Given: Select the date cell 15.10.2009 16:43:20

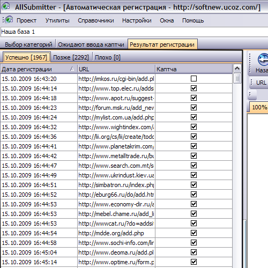Looking at the screenshot, I should [39, 79].
